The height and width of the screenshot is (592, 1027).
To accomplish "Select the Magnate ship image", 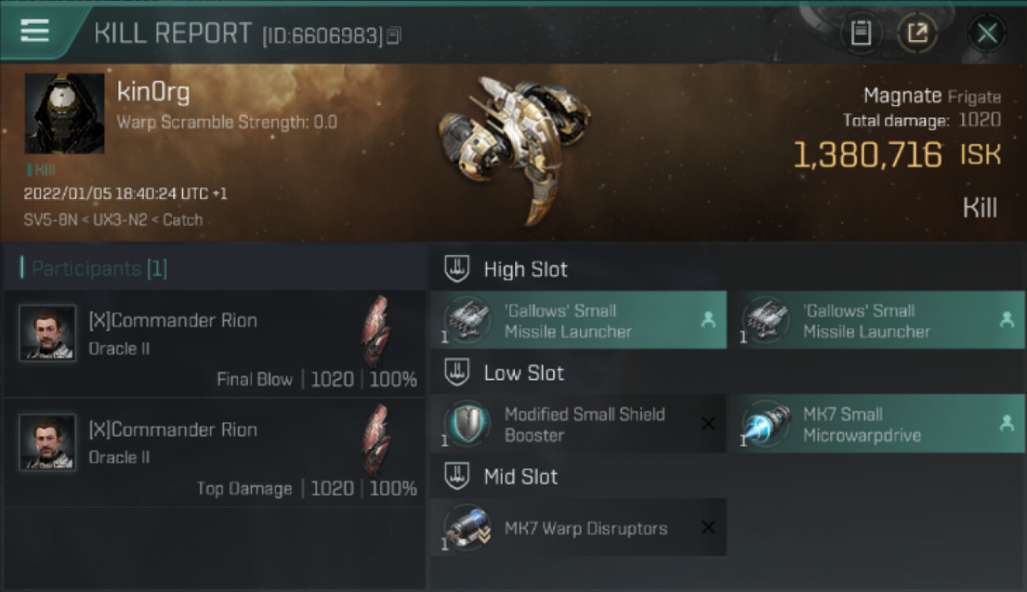I will pos(512,148).
